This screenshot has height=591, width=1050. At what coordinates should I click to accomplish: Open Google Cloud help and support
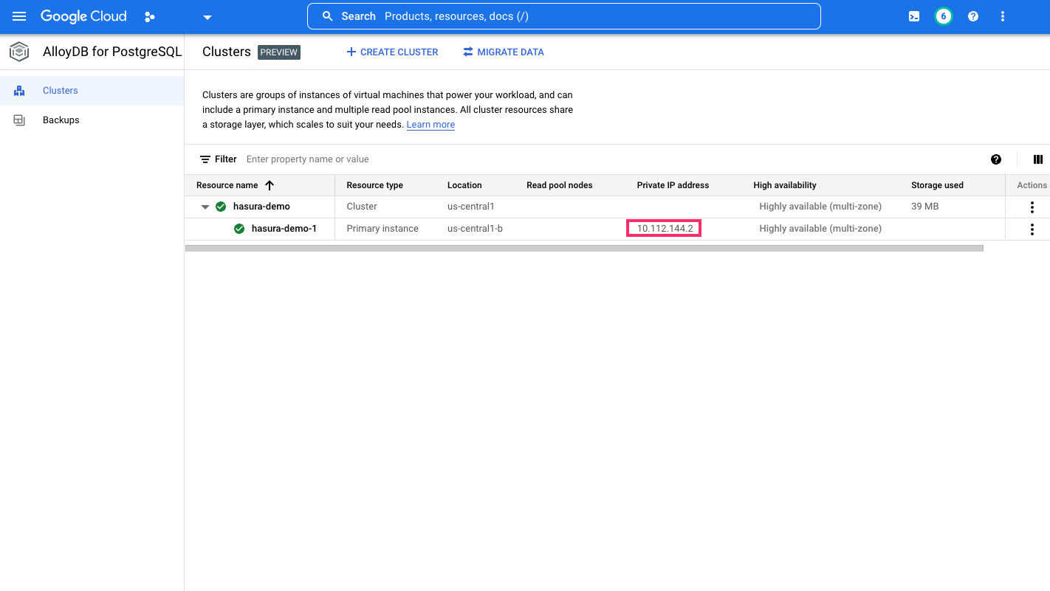[972, 16]
